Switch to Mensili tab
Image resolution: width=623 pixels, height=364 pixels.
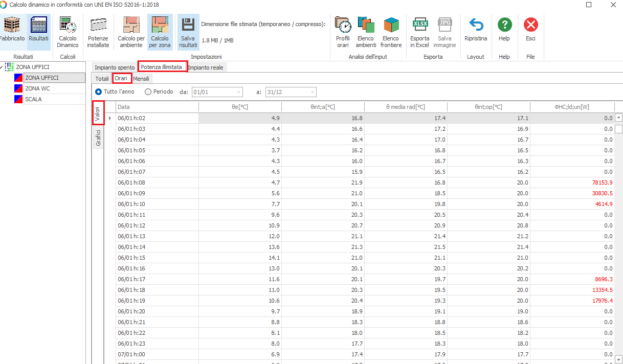coord(141,79)
